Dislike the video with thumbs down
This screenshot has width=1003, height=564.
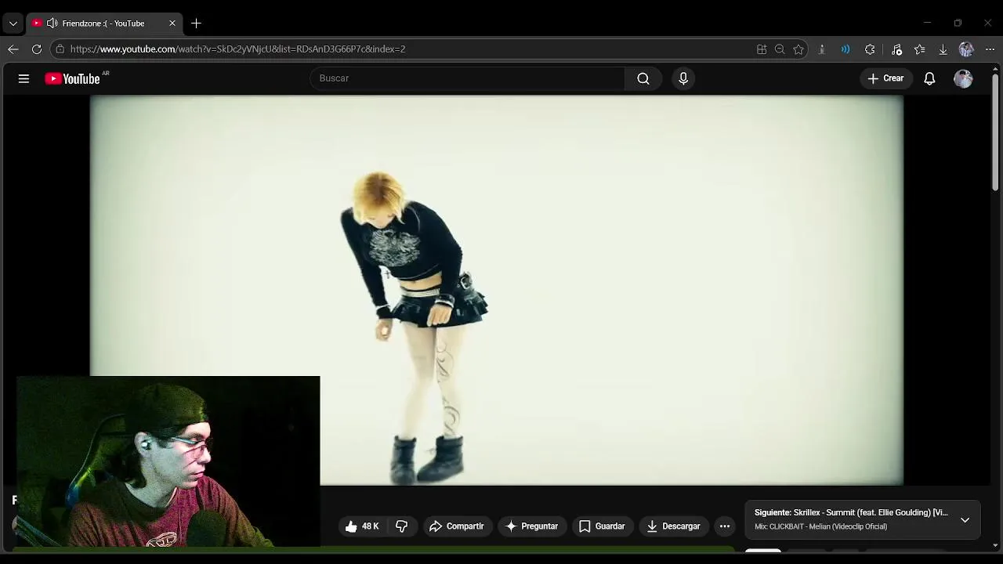401,526
